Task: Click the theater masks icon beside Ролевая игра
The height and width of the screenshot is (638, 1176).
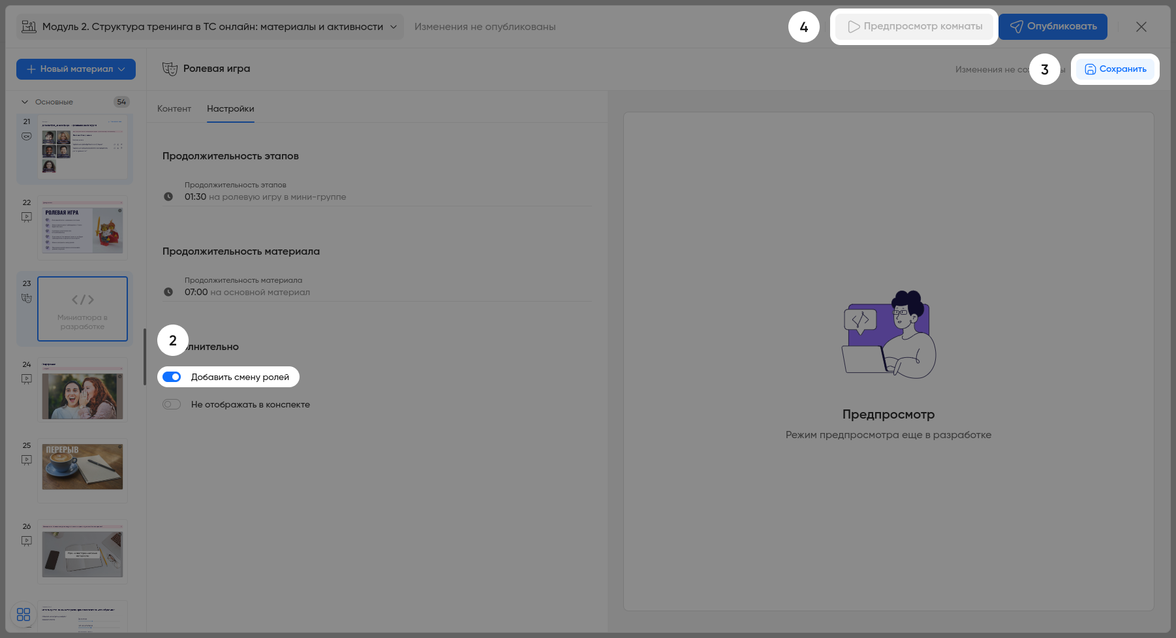Action: click(170, 69)
